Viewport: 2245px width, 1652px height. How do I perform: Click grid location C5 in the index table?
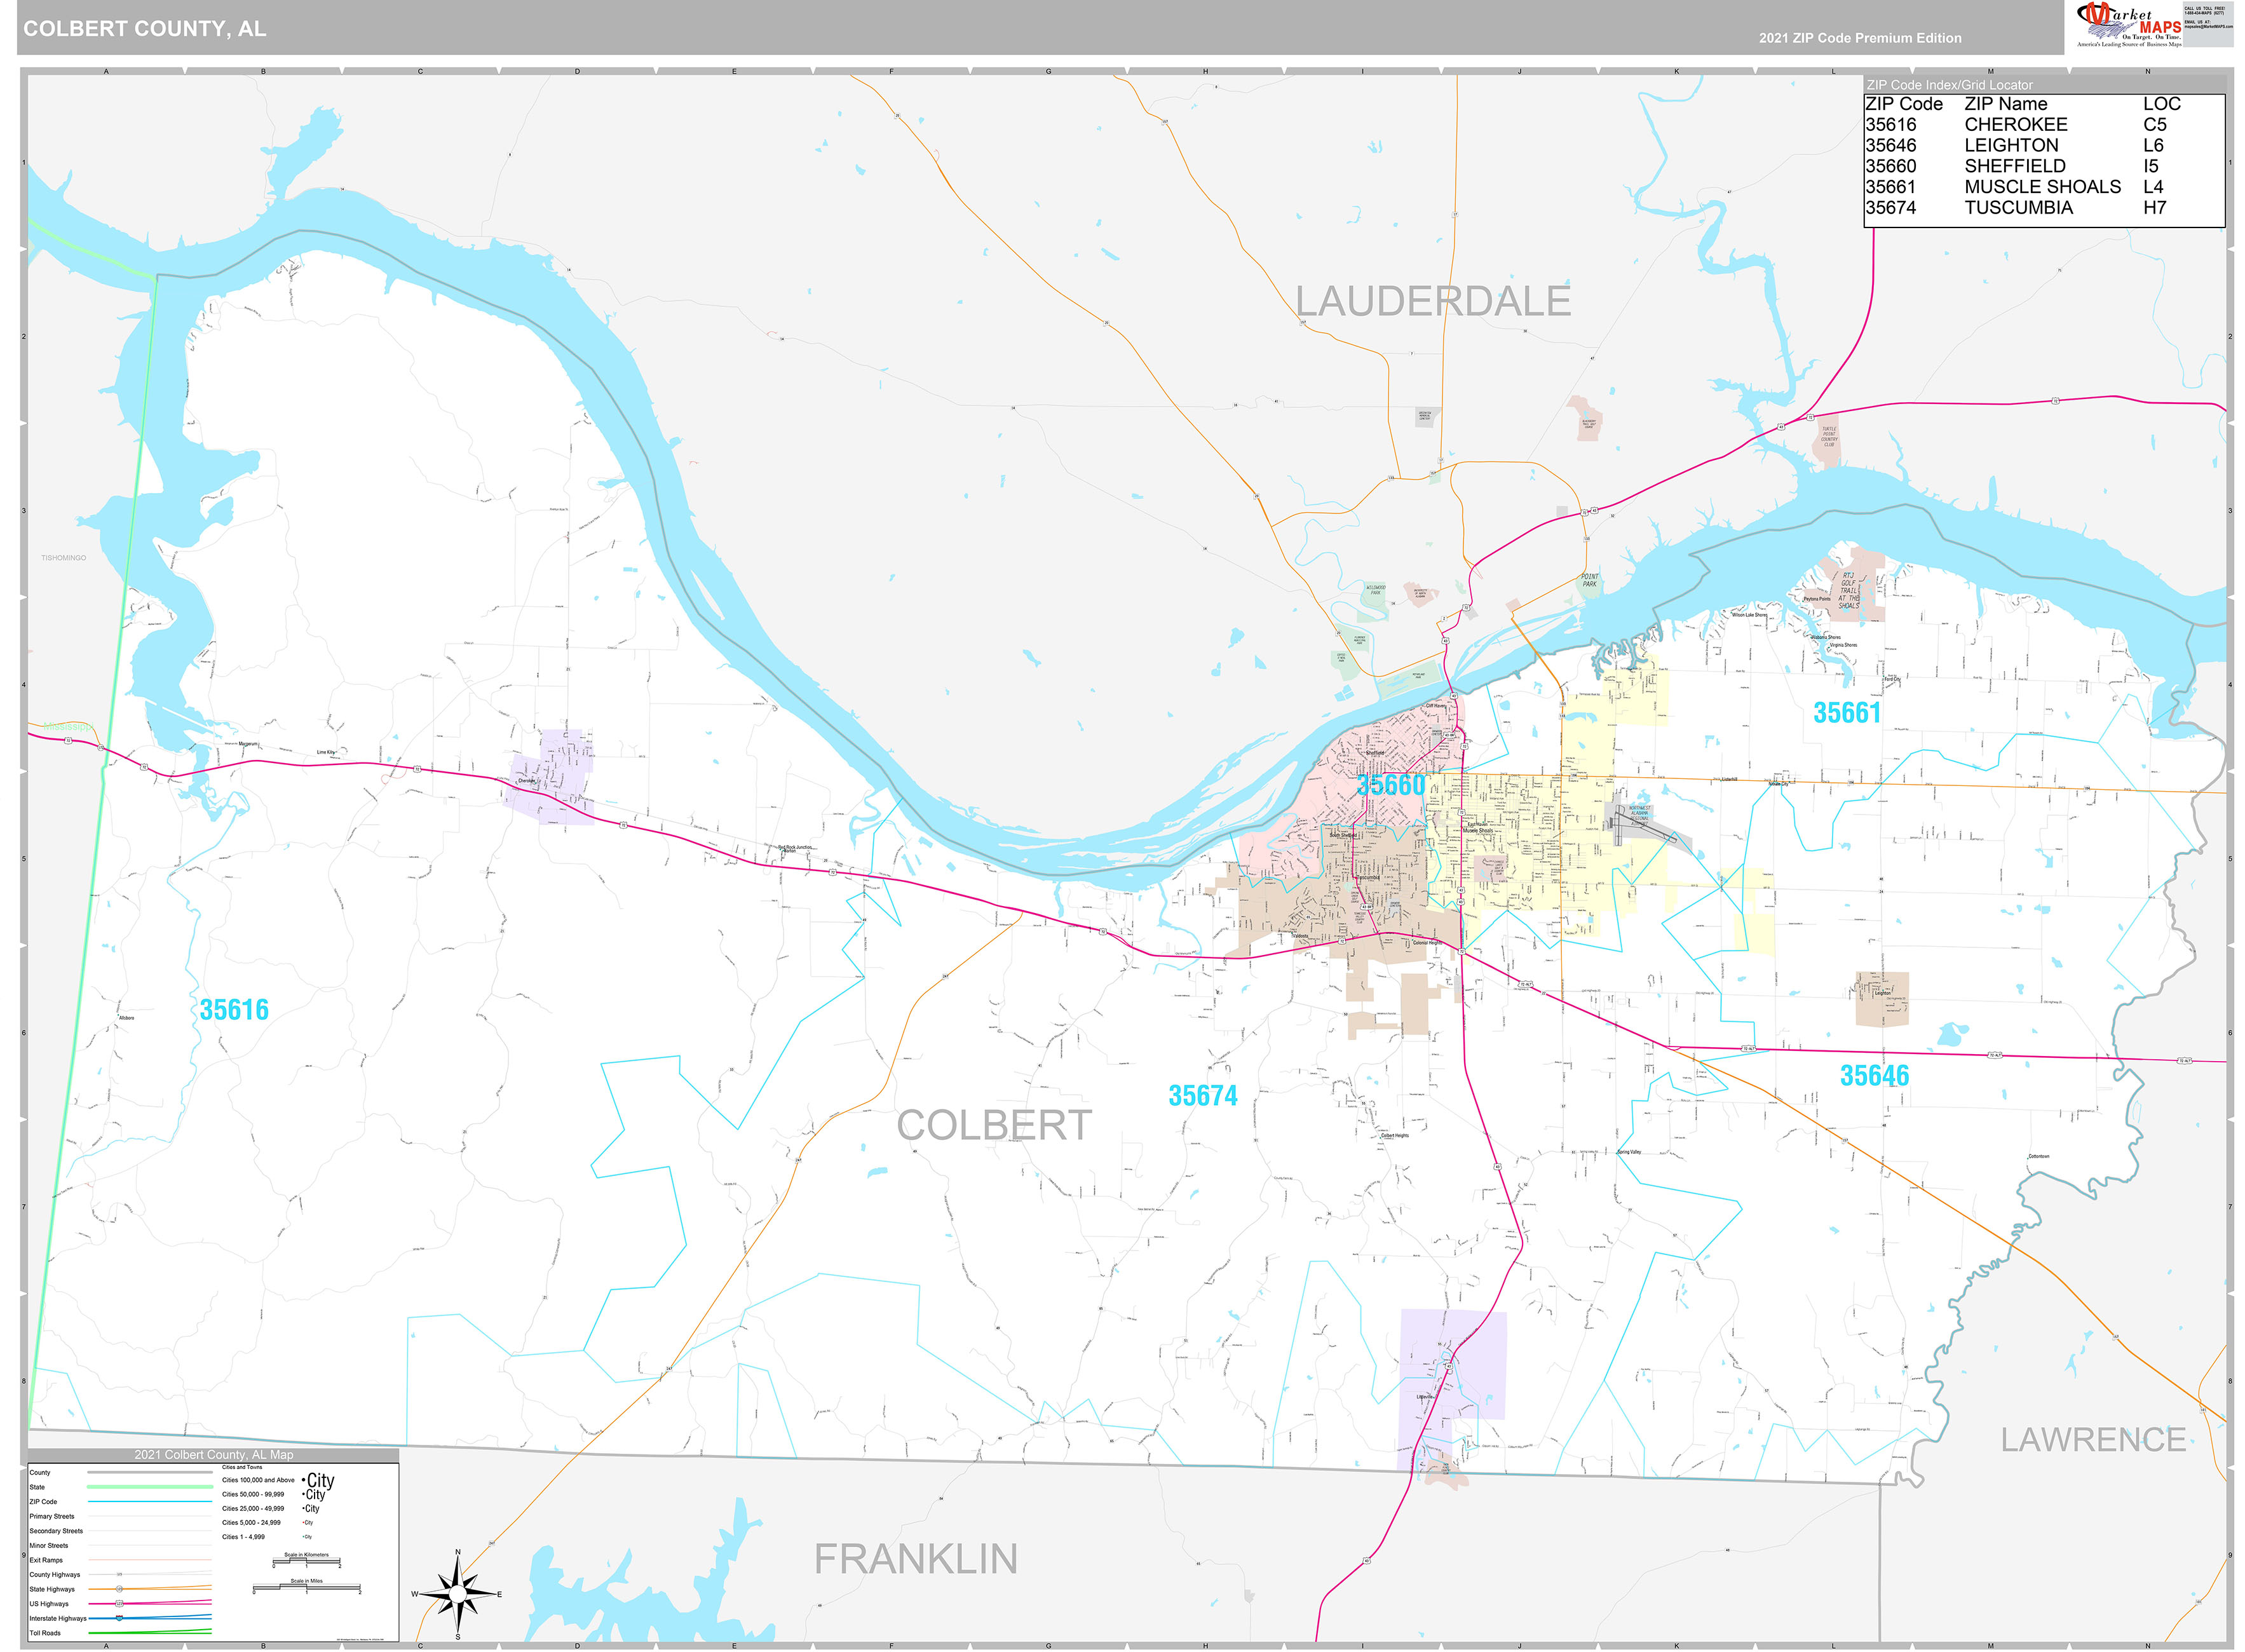click(x=2154, y=125)
